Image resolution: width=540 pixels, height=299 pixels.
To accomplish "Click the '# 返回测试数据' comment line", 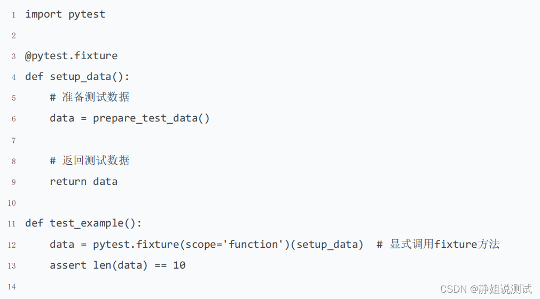I will click(x=90, y=160).
